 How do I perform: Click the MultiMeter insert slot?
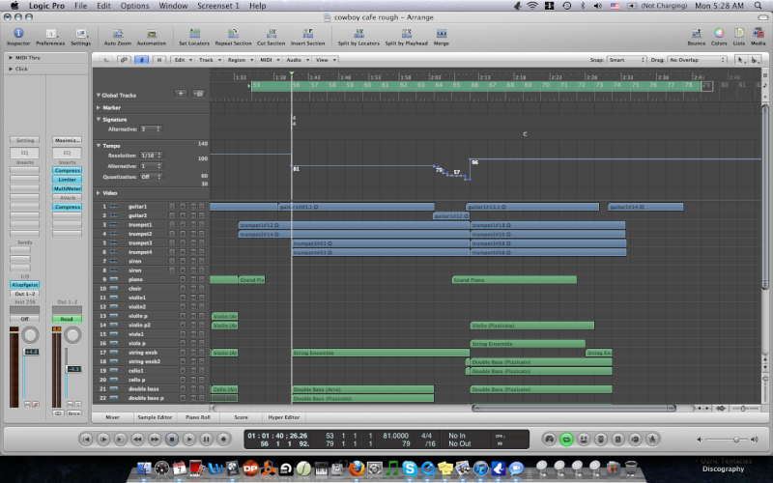coord(67,188)
